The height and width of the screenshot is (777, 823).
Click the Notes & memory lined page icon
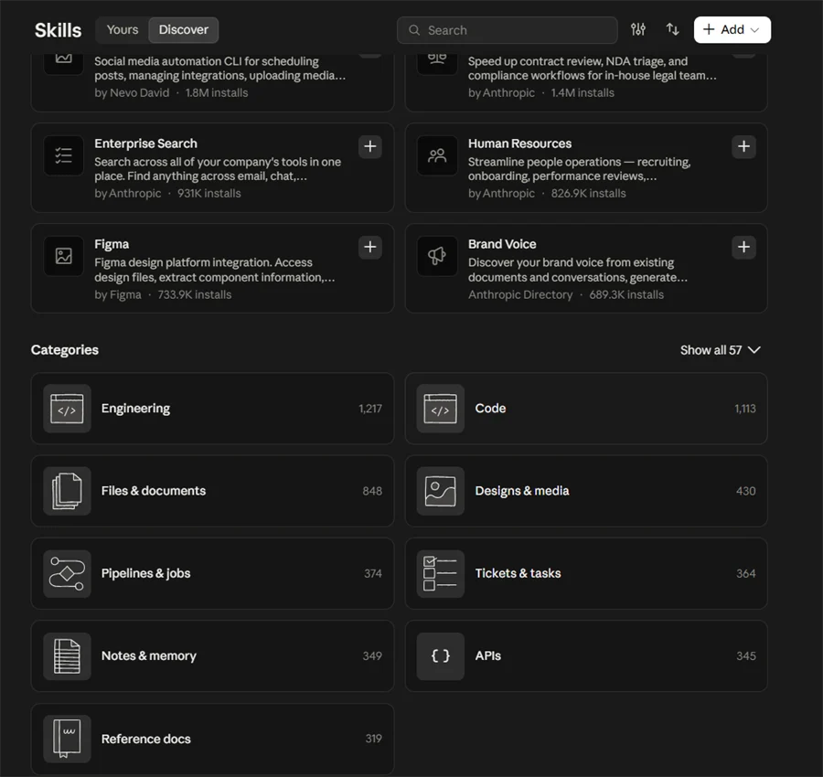tap(67, 655)
